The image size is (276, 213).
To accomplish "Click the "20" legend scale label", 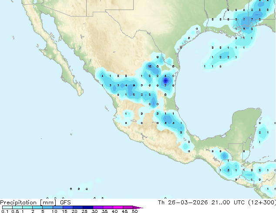I will [x=74, y=211].
